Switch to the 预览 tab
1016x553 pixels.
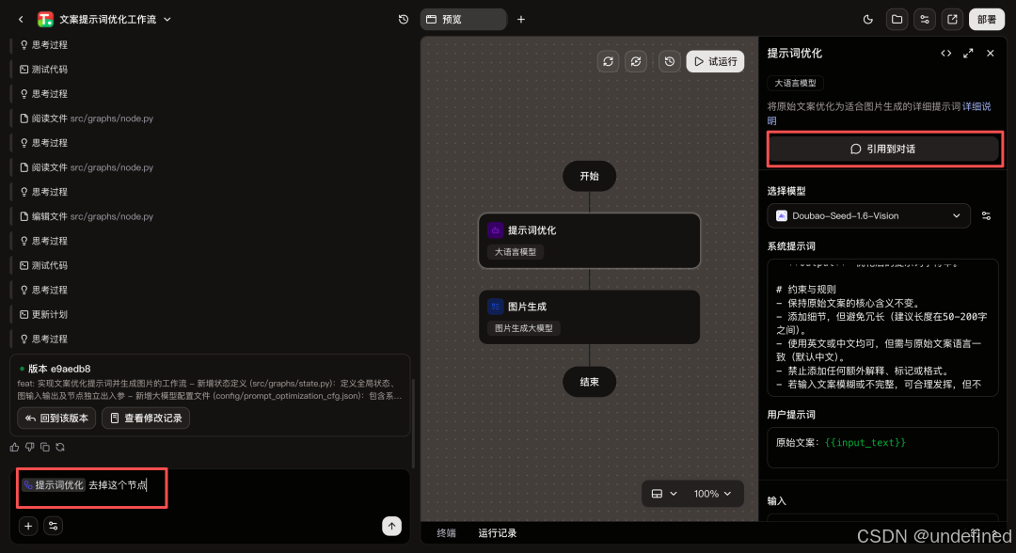[463, 20]
